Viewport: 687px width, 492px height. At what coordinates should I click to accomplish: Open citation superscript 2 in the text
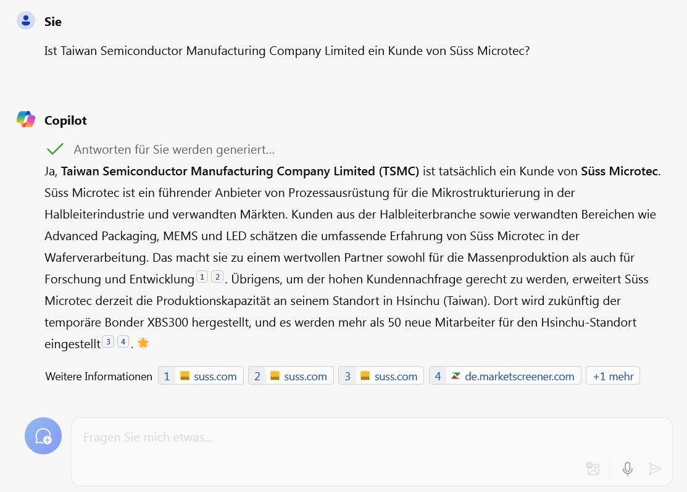(217, 277)
